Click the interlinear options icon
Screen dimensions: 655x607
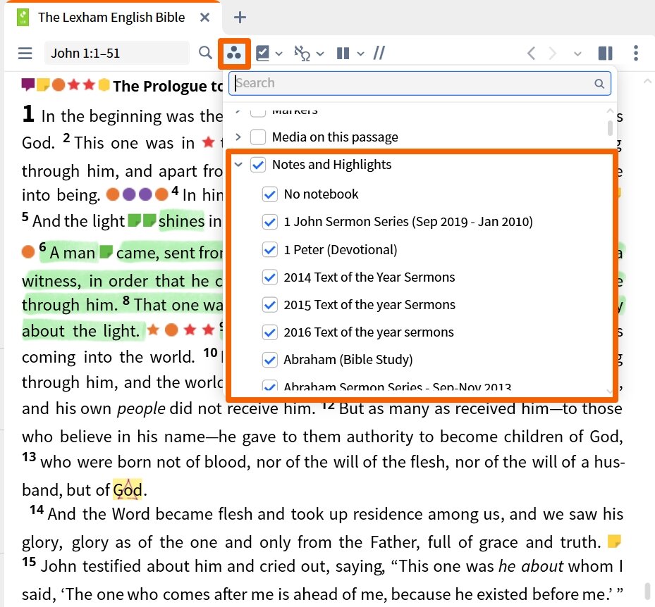tap(302, 54)
